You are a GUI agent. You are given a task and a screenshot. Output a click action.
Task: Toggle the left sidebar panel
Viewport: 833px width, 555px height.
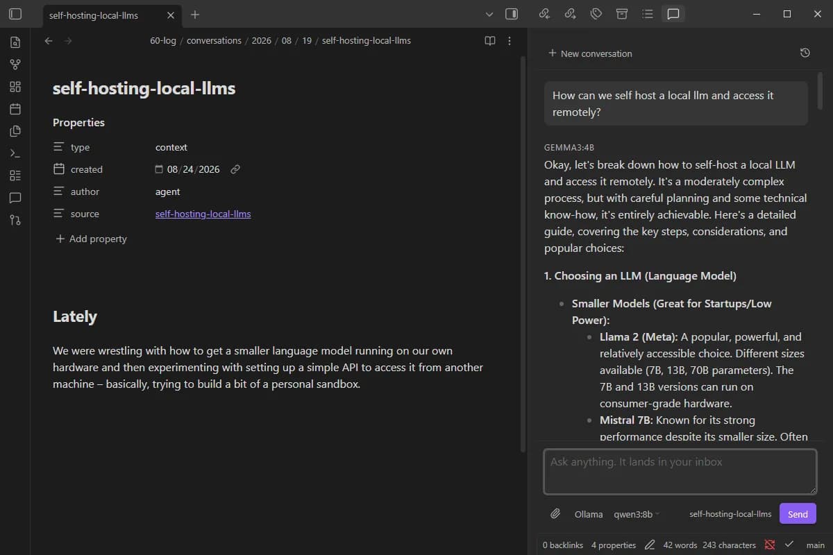[x=15, y=14]
